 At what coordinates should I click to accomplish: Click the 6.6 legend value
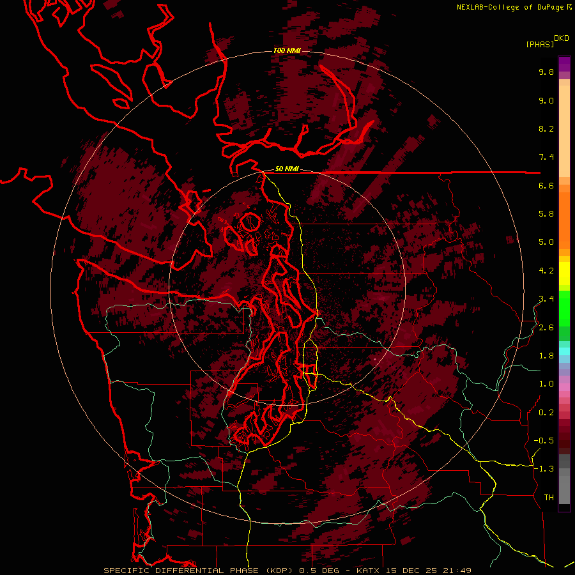[546, 185]
